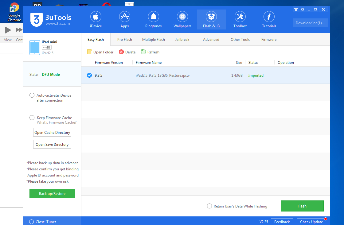Open the iDevice section
This screenshot has height=225, width=344.
(x=96, y=20)
